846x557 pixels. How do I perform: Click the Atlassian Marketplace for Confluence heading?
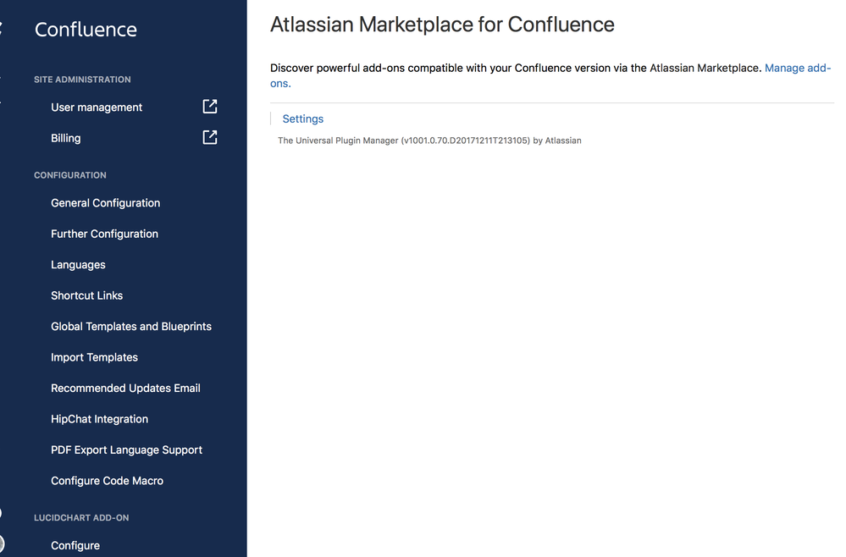[x=442, y=25]
